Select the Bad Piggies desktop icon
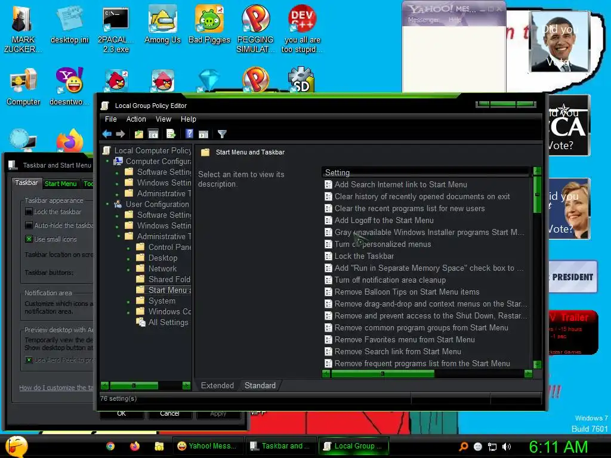This screenshot has height=458, width=611. pos(209,25)
